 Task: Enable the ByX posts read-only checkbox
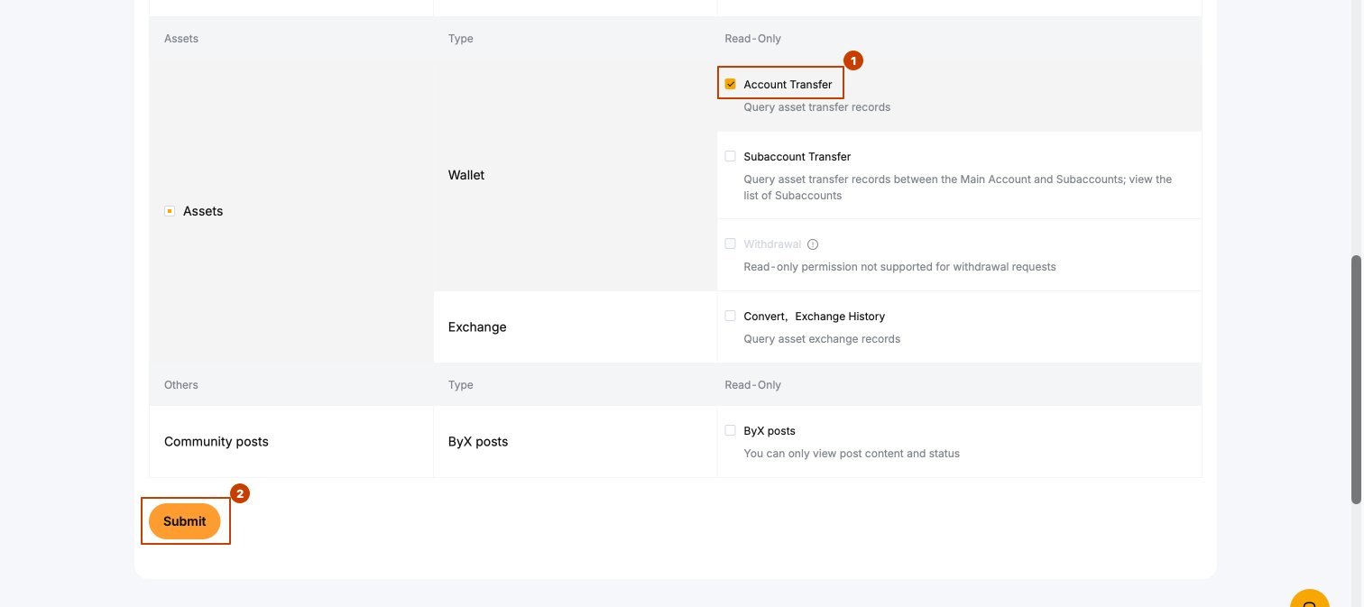tap(731, 430)
